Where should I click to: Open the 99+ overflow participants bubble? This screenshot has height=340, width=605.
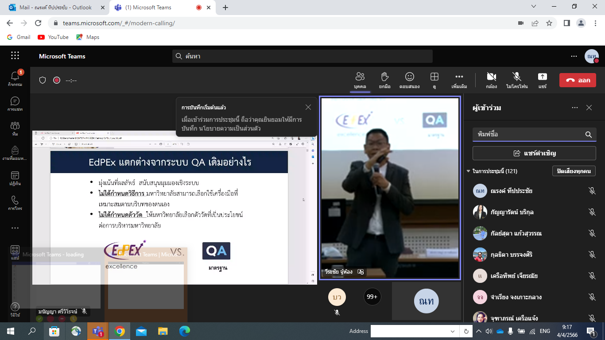372,297
